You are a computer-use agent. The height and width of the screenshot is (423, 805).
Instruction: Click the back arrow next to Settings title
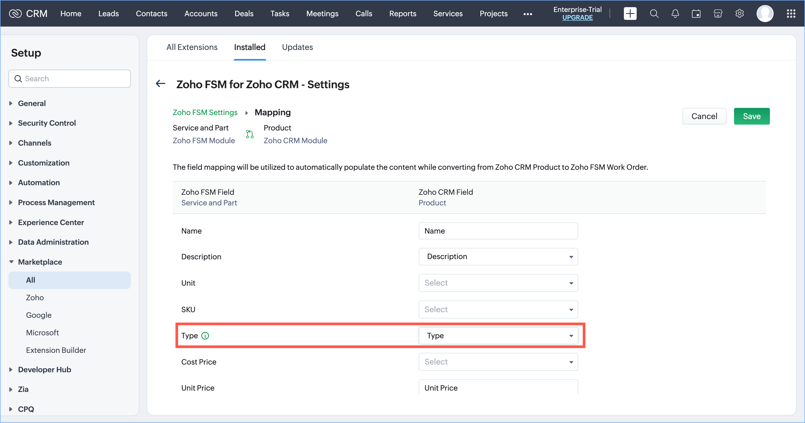[161, 84]
